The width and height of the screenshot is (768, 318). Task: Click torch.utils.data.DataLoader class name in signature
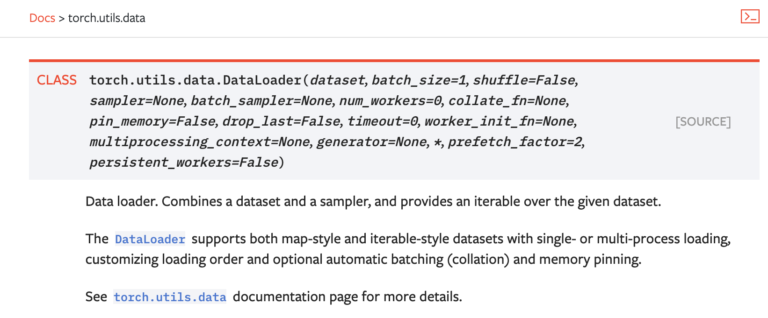point(196,80)
